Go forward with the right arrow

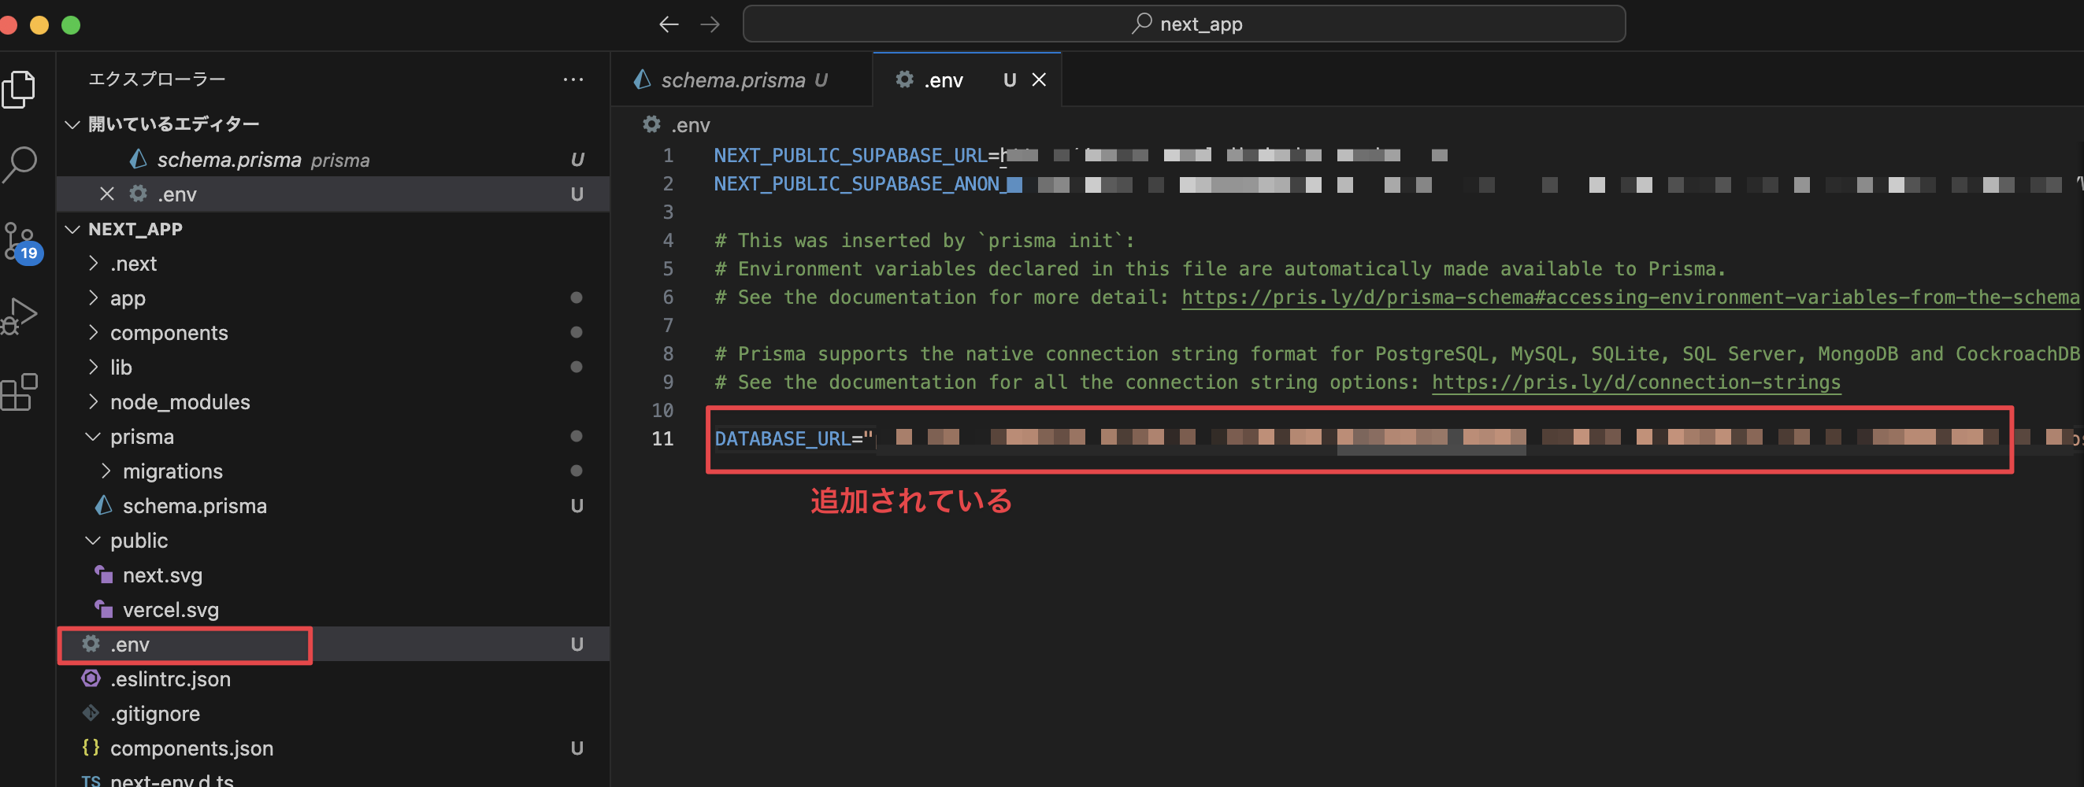(710, 24)
